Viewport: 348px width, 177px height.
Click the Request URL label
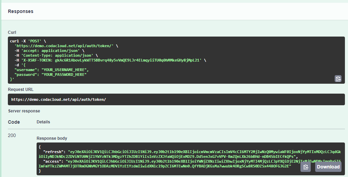21,90
